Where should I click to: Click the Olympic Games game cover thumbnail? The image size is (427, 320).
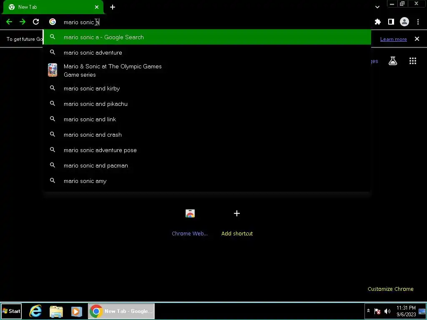(x=53, y=70)
